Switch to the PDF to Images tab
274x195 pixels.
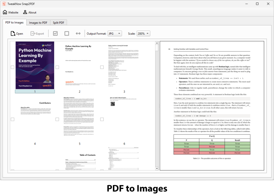tap(15, 23)
